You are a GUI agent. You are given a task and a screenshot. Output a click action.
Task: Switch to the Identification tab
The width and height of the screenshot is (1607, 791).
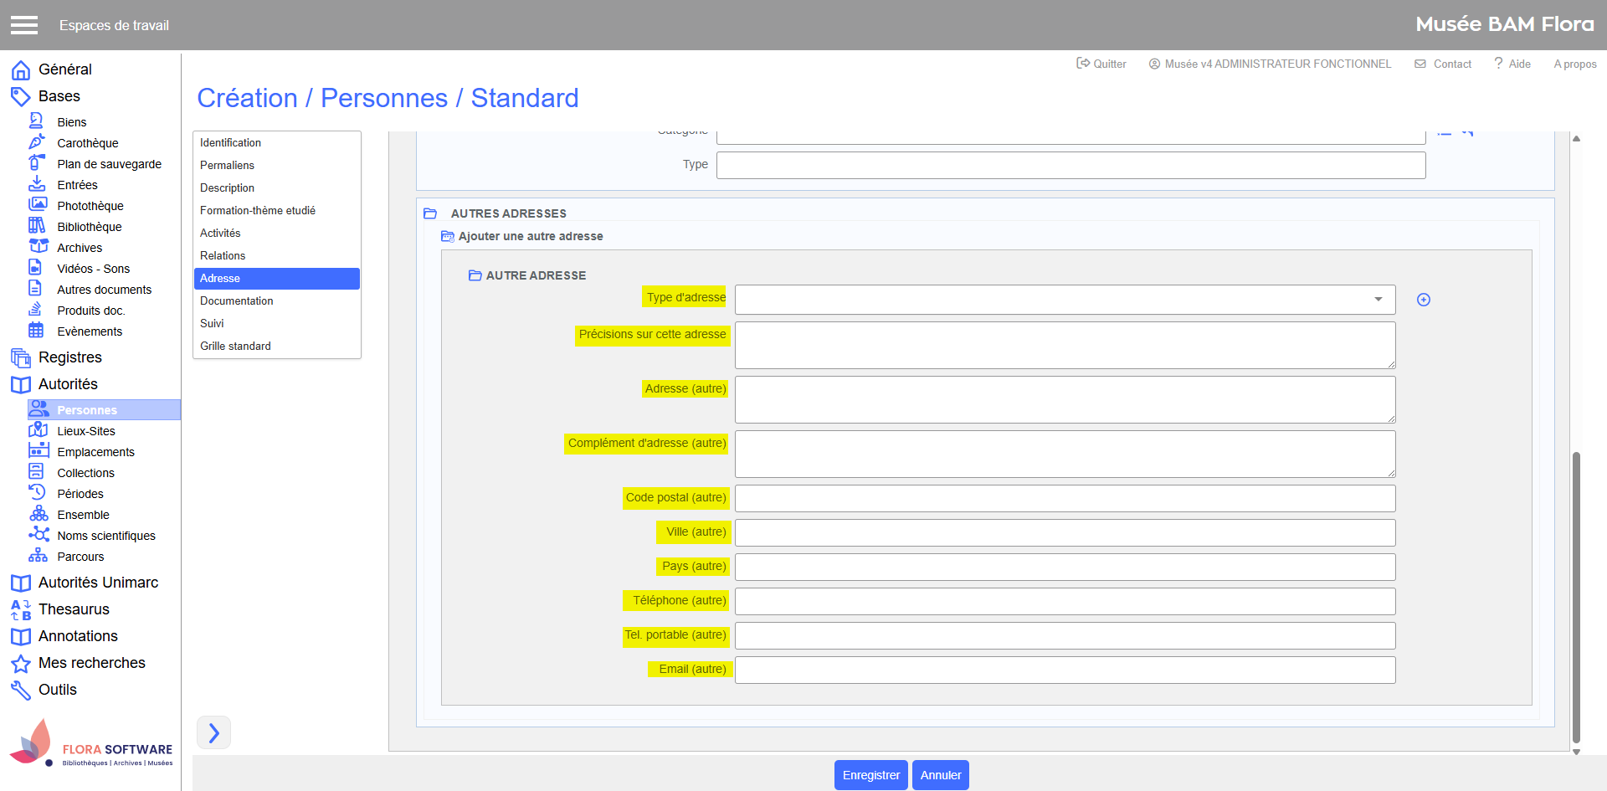pyautogui.click(x=230, y=143)
